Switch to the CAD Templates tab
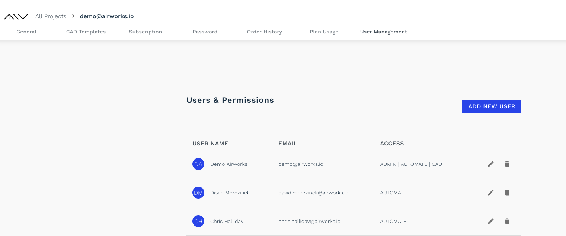This screenshot has width=566, height=236. 86,32
